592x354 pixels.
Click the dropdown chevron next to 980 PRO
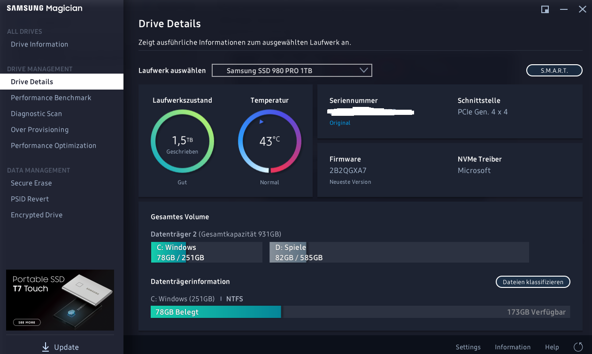click(363, 70)
